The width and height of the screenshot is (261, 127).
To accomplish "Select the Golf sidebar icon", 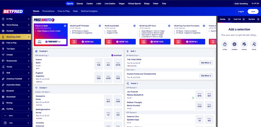I will [x=3, y=73].
